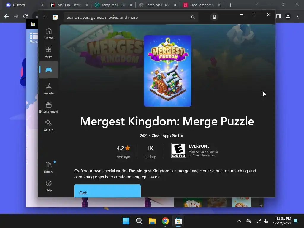The width and height of the screenshot is (304, 228).
Task: Open Chrome from the taskbar
Action: pyautogui.click(x=165, y=221)
